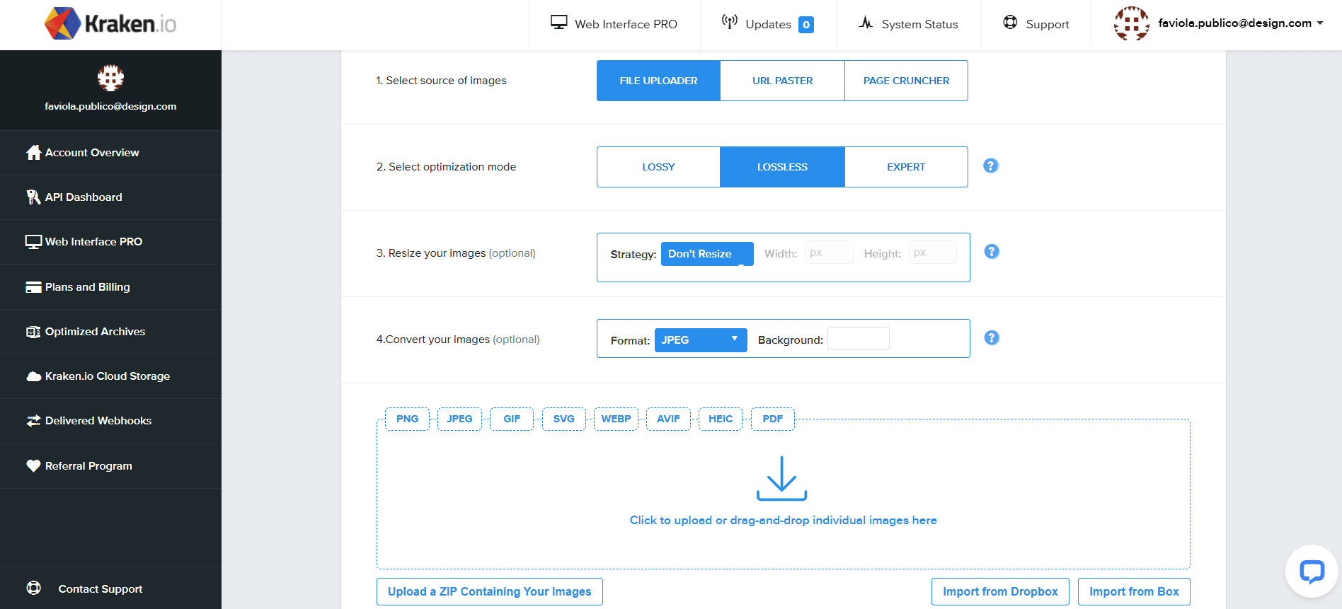Open Support link in header
Image resolution: width=1342 pixels, height=609 pixels.
point(1036,24)
